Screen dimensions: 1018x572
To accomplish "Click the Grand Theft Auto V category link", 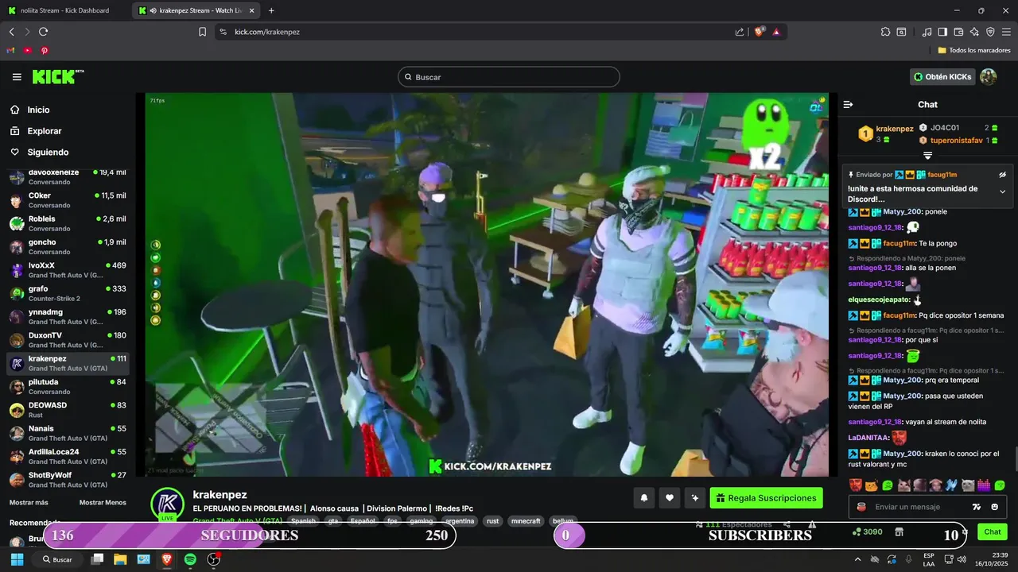I will (238, 521).
